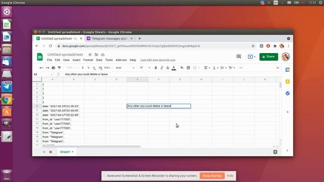Open the Sheet1 tab dropdown arrow
The width and height of the screenshot is (324, 182).
[72, 152]
